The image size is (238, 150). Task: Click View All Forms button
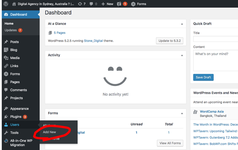[170, 143]
